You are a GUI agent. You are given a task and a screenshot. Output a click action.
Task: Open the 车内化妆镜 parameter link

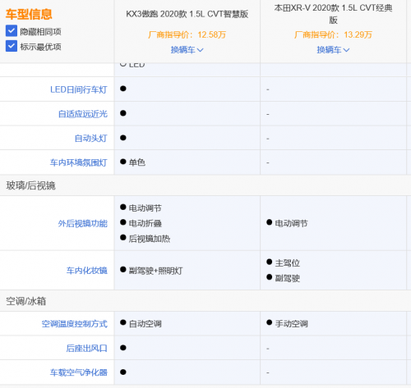pyautogui.click(x=87, y=271)
